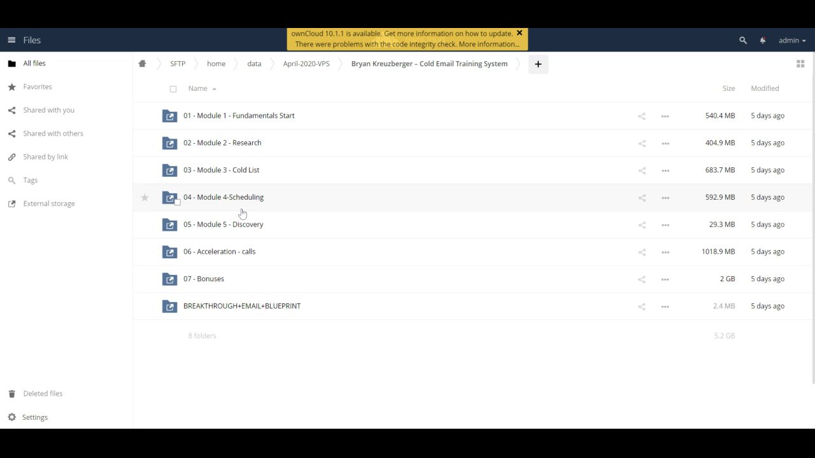Open more actions for 01 - Module 1
The image size is (815, 458).
pyautogui.click(x=665, y=116)
